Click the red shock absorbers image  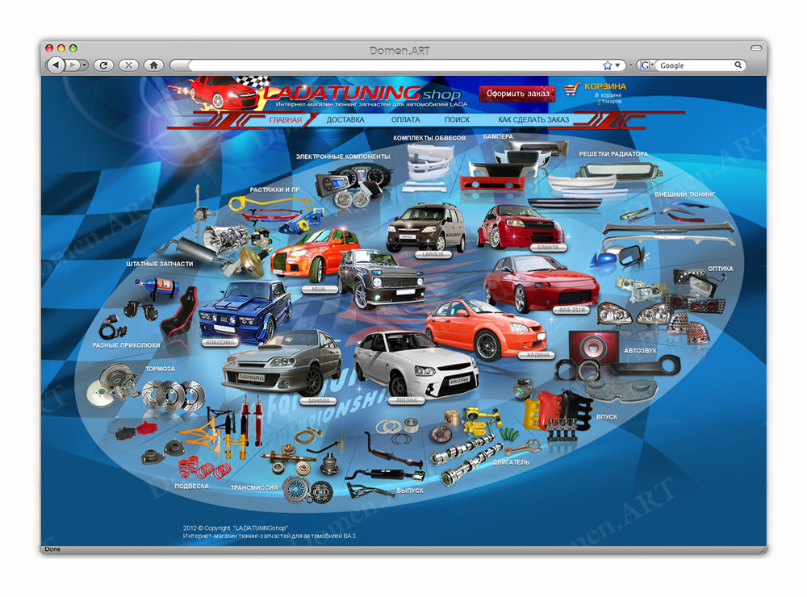(252, 421)
